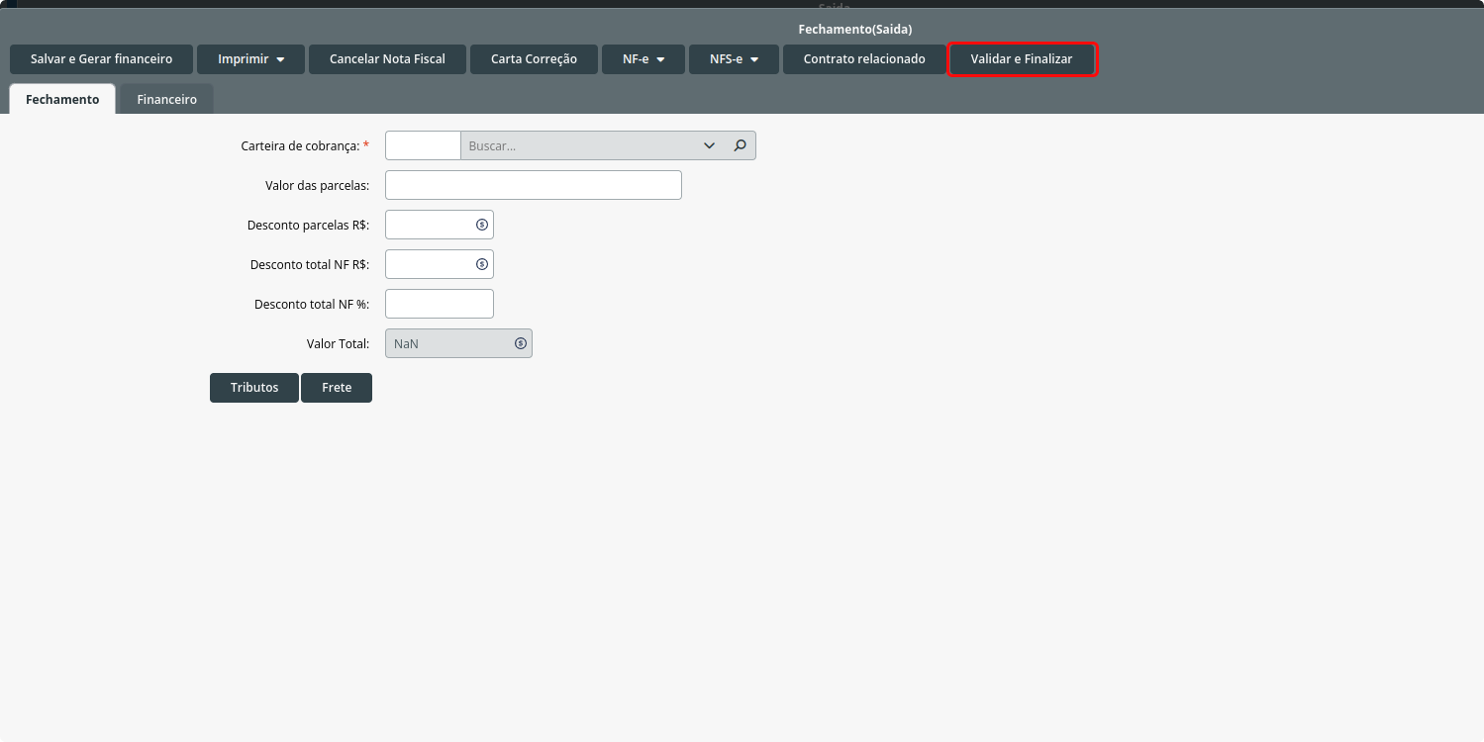This screenshot has height=742, width=1484.
Task: Click Salvar e Gerar financeiro button
Action: pyautogui.click(x=101, y=59)
